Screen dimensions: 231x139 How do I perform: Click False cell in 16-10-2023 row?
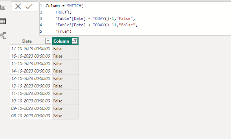click(x=65, y=56)
